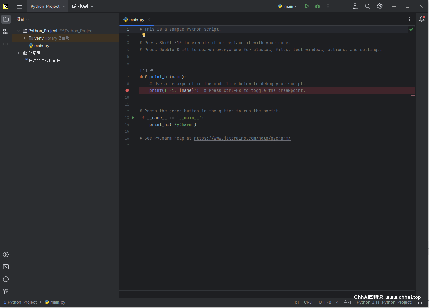Open the Git version control tool window
Viewport: 429px width, 308px height.
coord(6,292)
